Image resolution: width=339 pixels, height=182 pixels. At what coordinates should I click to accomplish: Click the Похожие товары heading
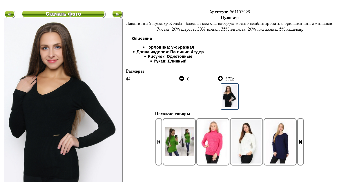pyautogui.click(x=172, y=114)
